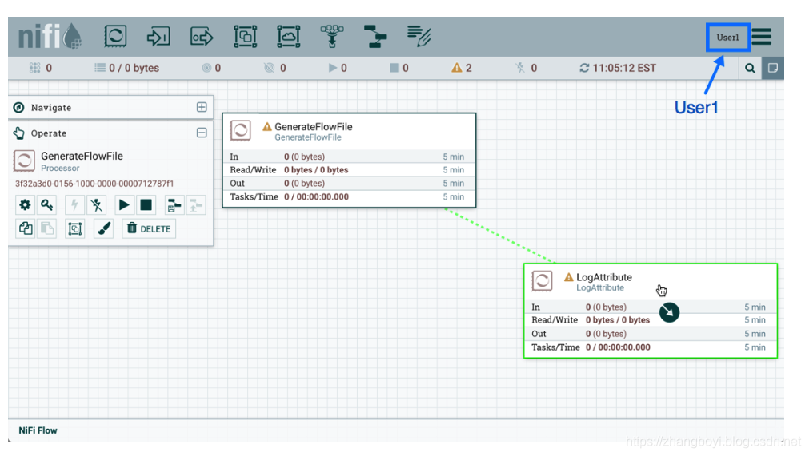Click the DELETE button

coord(149,228)
